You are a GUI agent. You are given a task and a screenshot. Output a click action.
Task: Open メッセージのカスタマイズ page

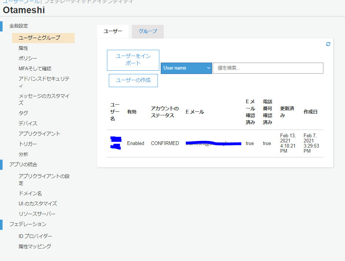pos(44,100)
